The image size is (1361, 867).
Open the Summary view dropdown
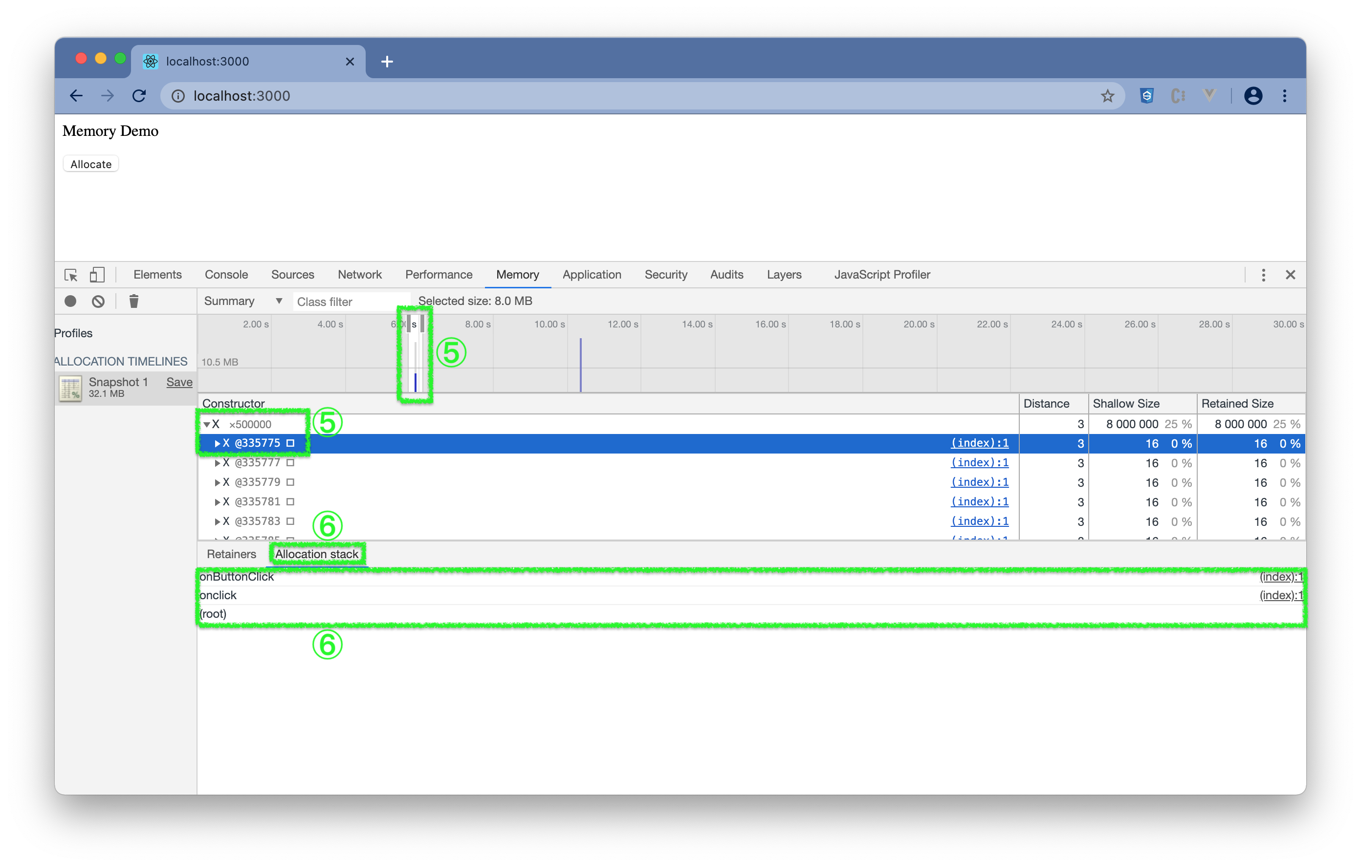point(243,301)
